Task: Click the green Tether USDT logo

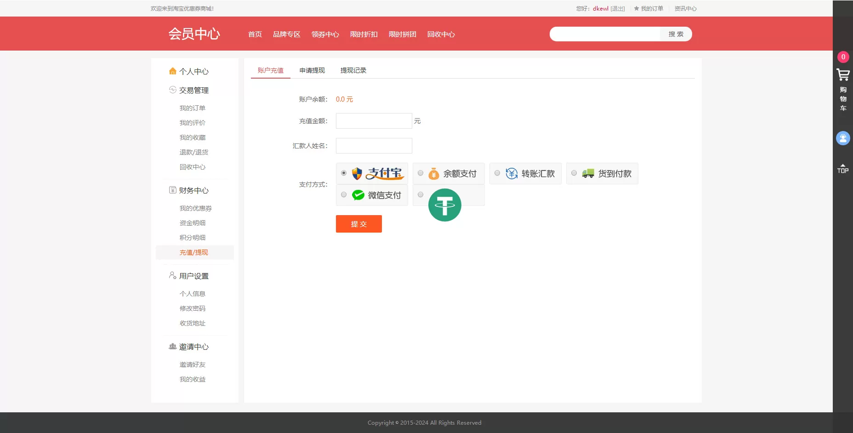Action: pyautogui.click(x=445, y=205)
